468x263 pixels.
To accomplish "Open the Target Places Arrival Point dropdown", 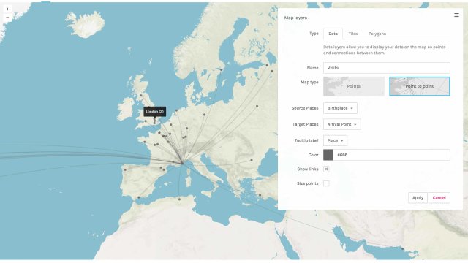I will (341, 124).
